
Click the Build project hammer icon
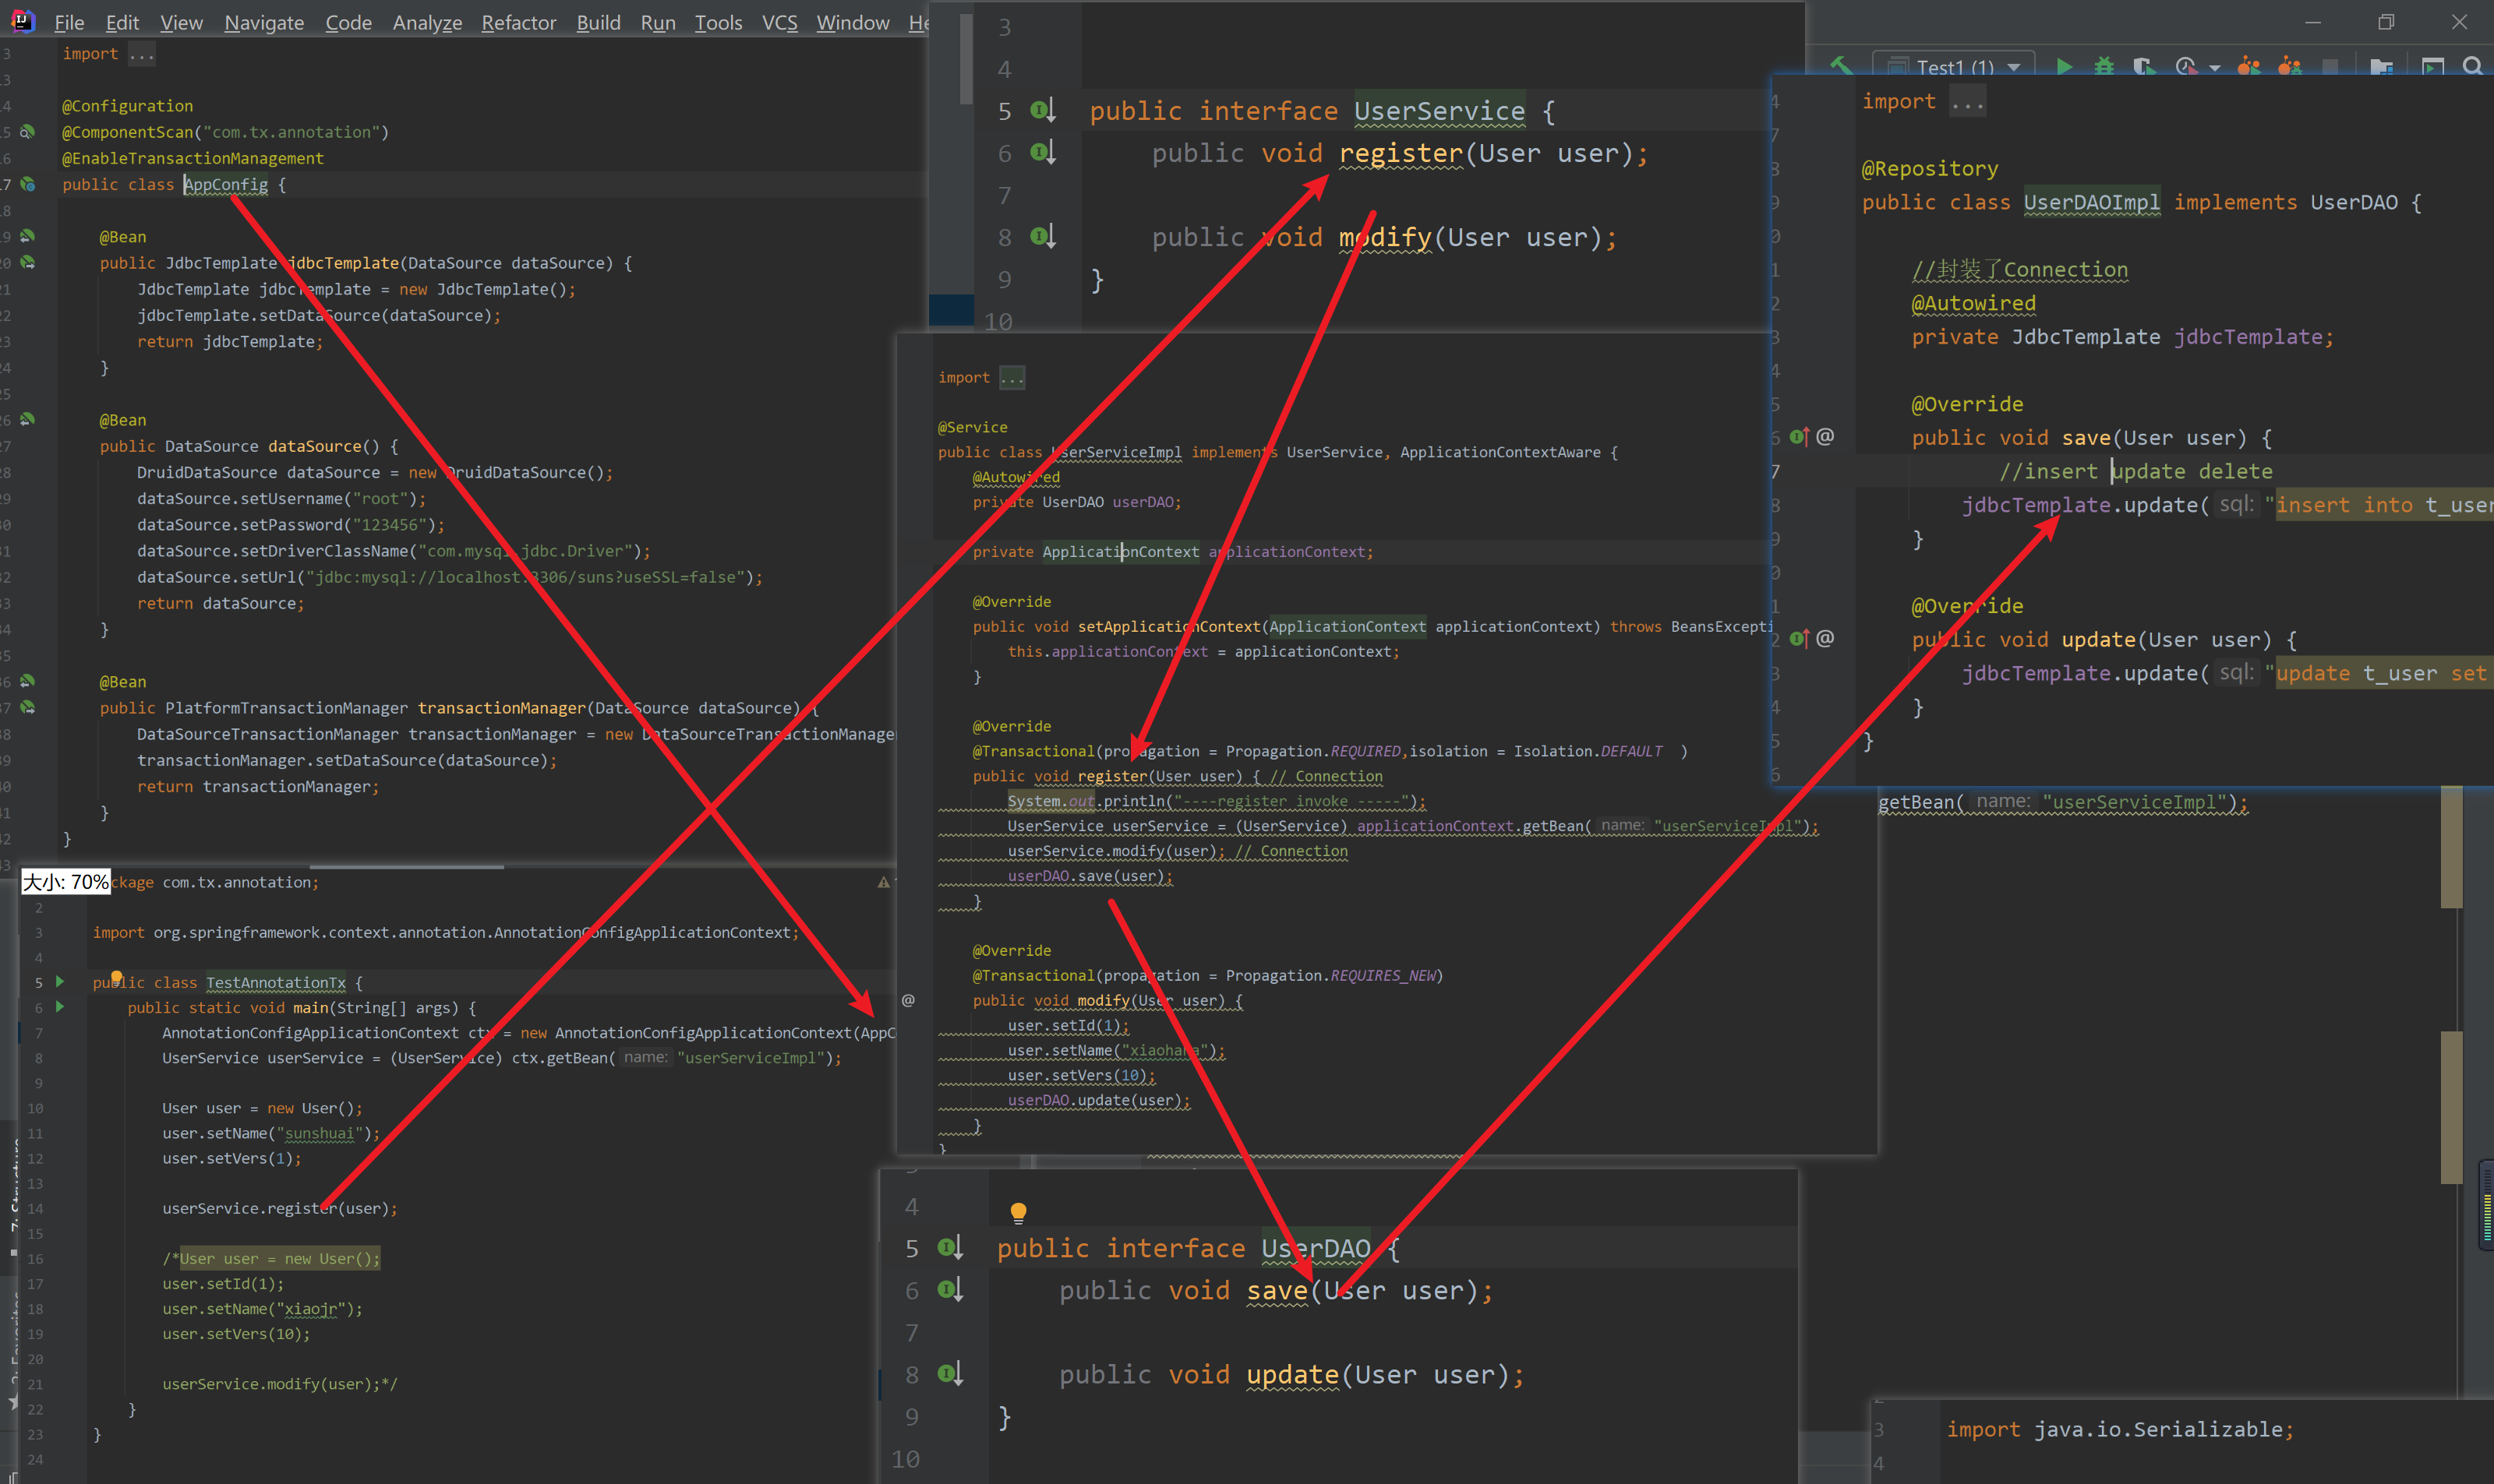(x=1841, y=67)
